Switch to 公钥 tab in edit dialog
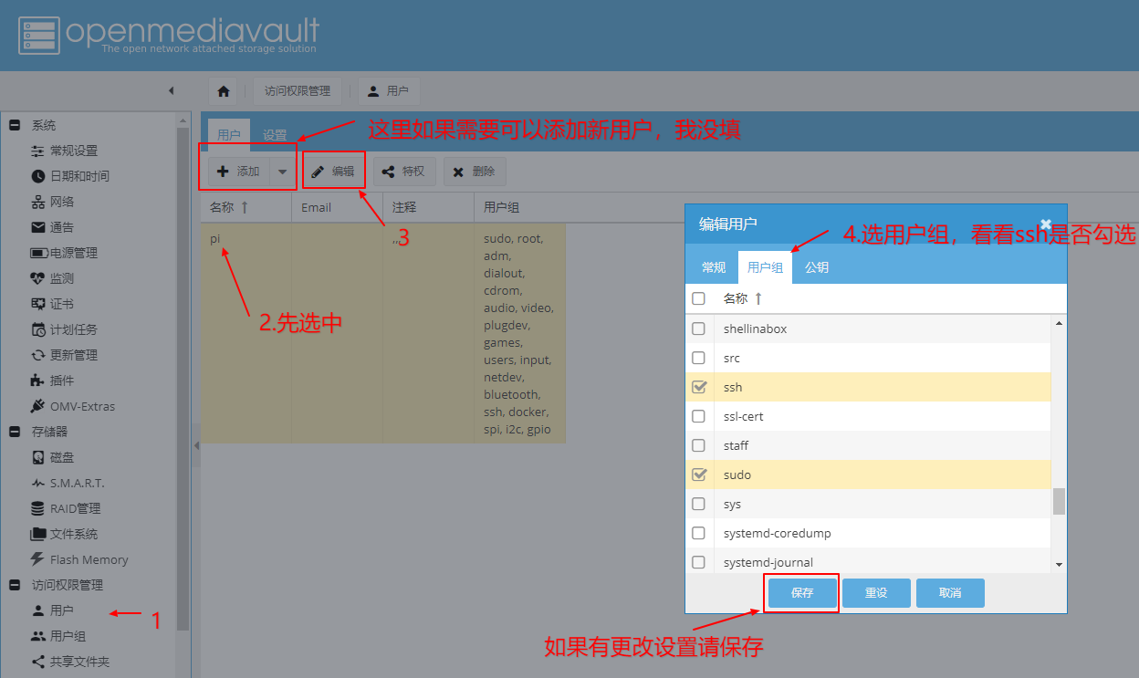The height and width of the screenshot is (678, 1139). (x=817, y=267)
